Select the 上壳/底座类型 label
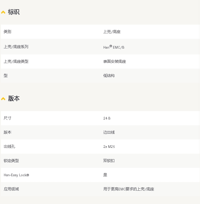 click(16, 61)
